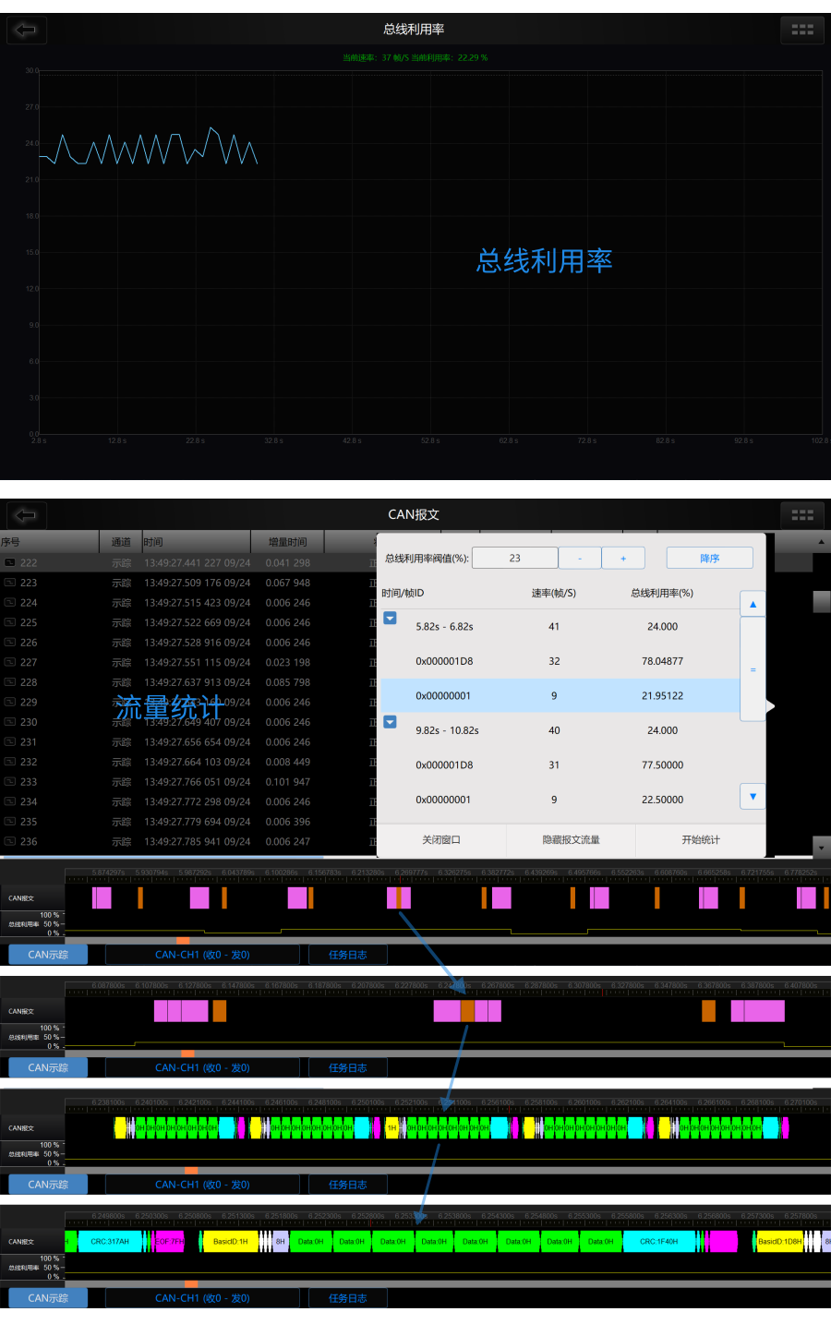Screen dimensions: 831x1324
Task: Click the 通道 column header
Action: click(x=121, y=542)
